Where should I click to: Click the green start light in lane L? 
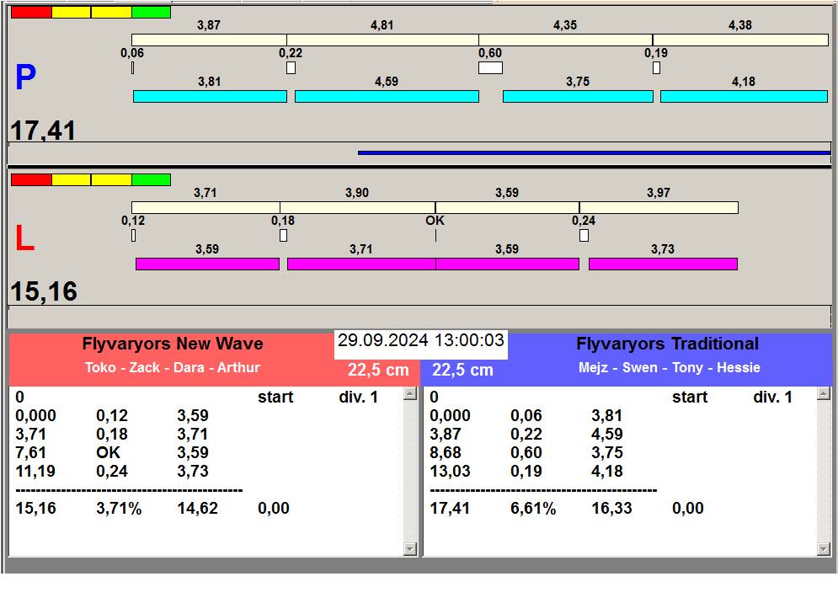[x=152, y=180]
